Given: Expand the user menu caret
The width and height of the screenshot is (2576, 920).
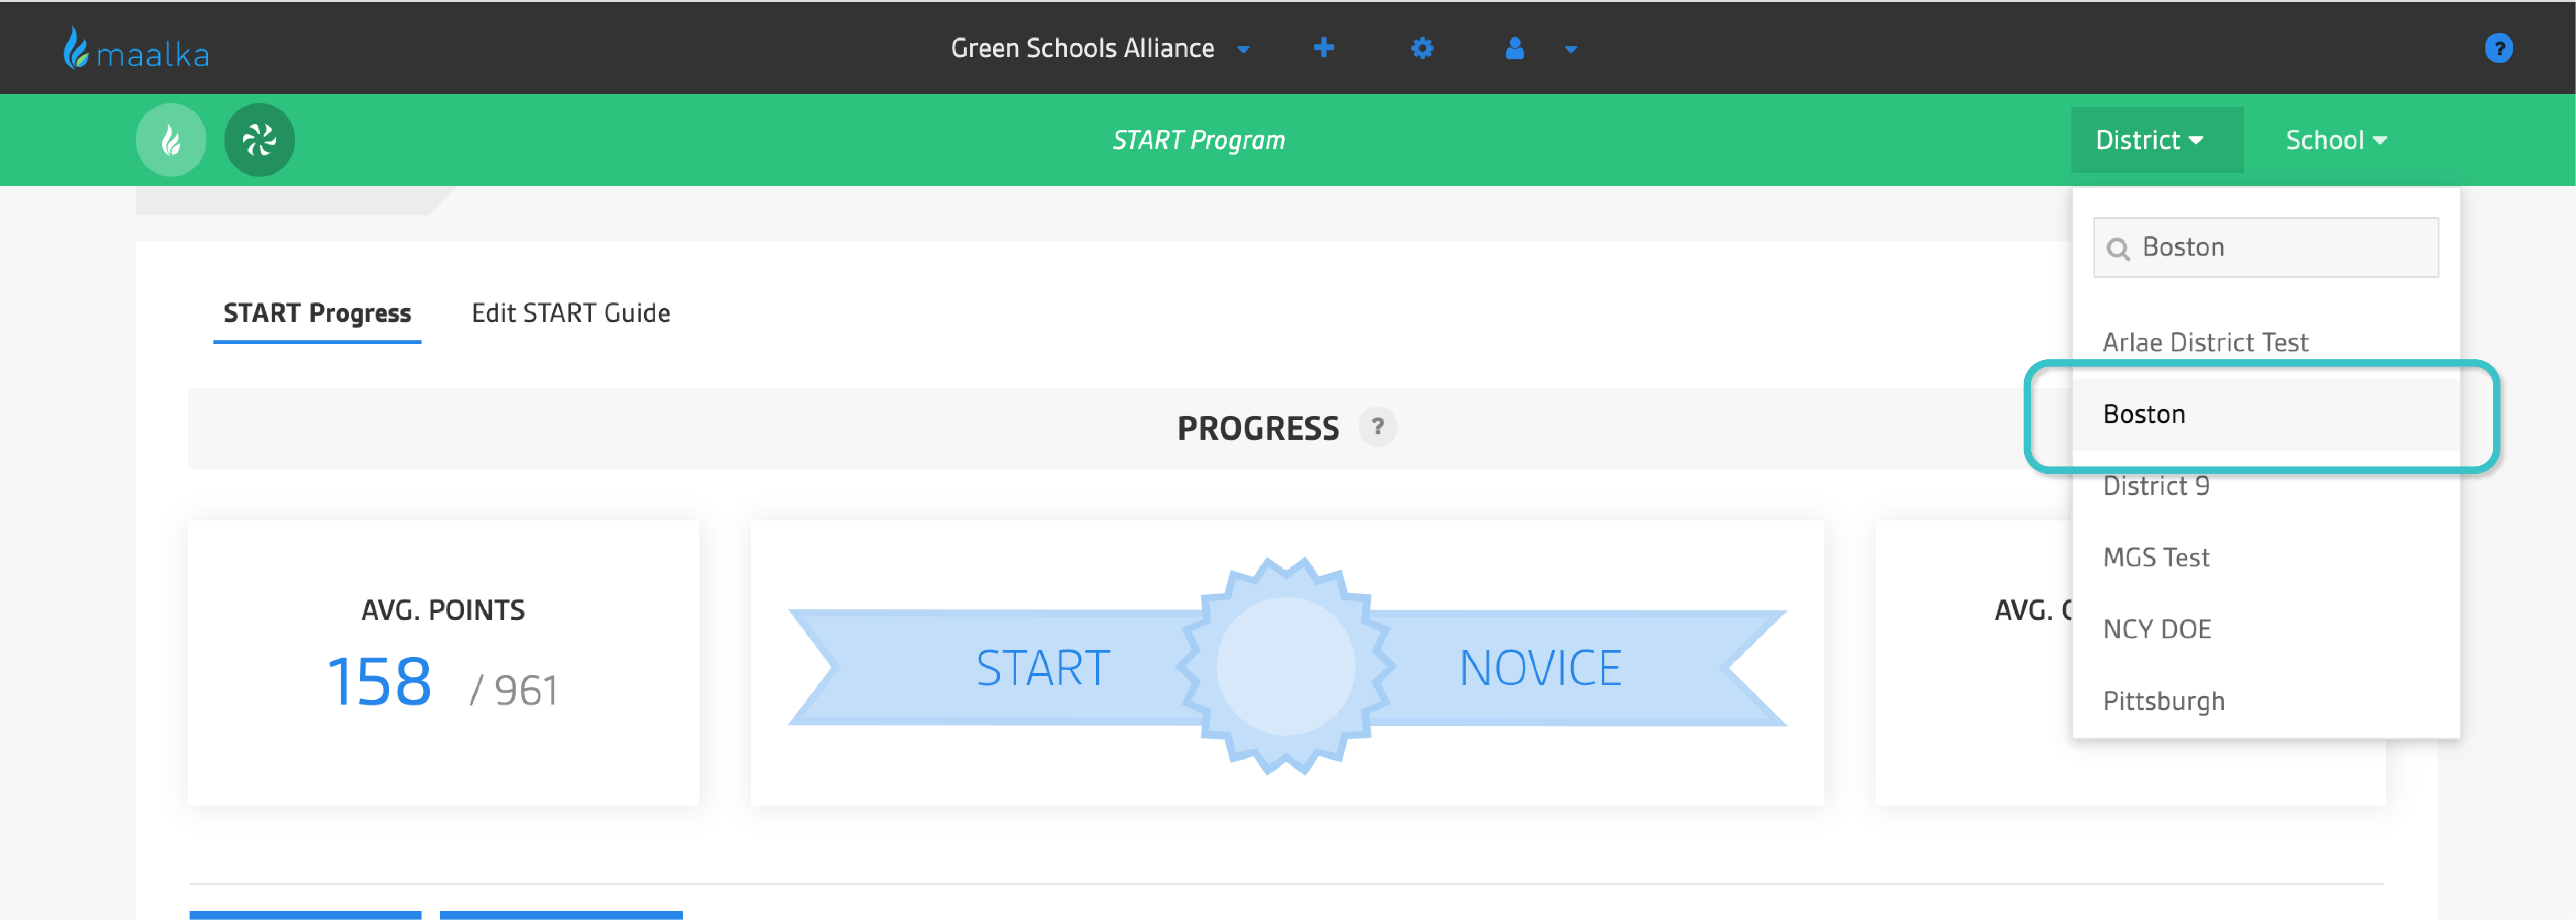Looking at the screenshot, I should click(1570, 49).
